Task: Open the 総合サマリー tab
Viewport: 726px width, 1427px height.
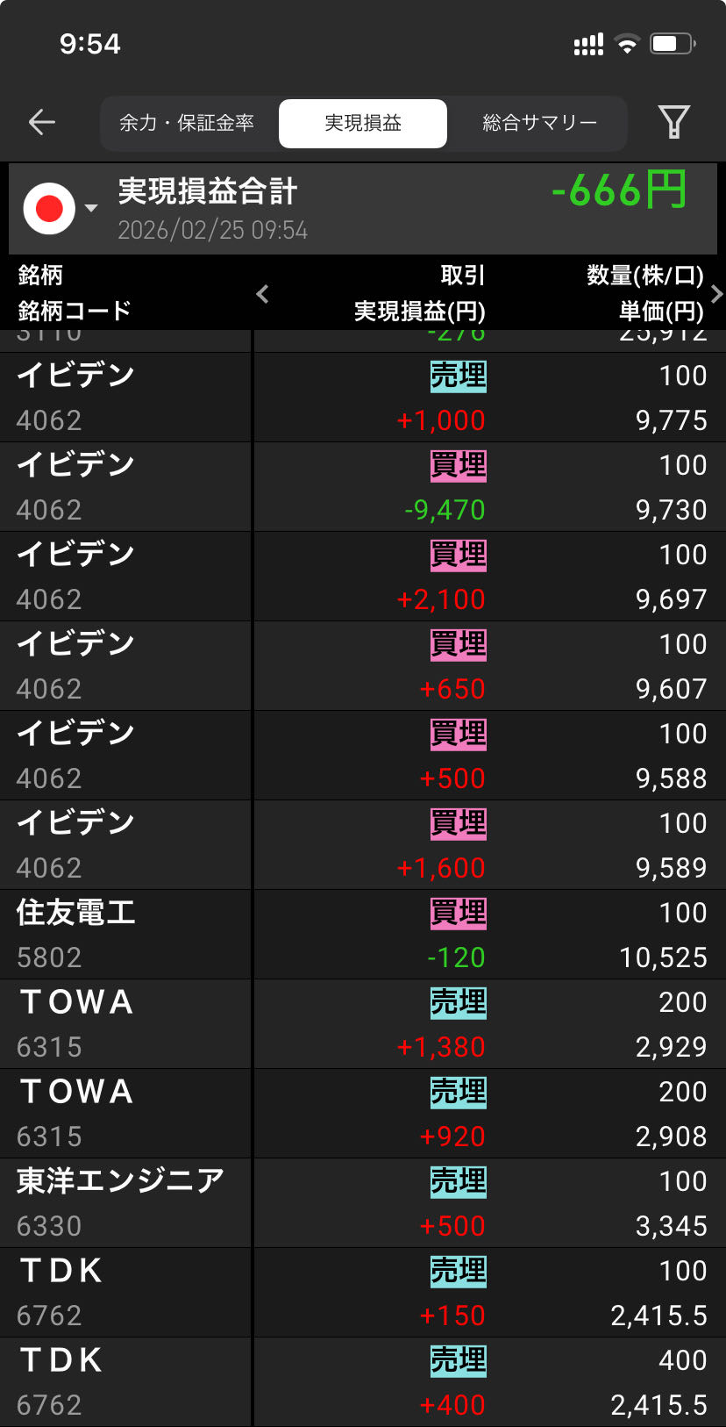Action: coord(539,123)
